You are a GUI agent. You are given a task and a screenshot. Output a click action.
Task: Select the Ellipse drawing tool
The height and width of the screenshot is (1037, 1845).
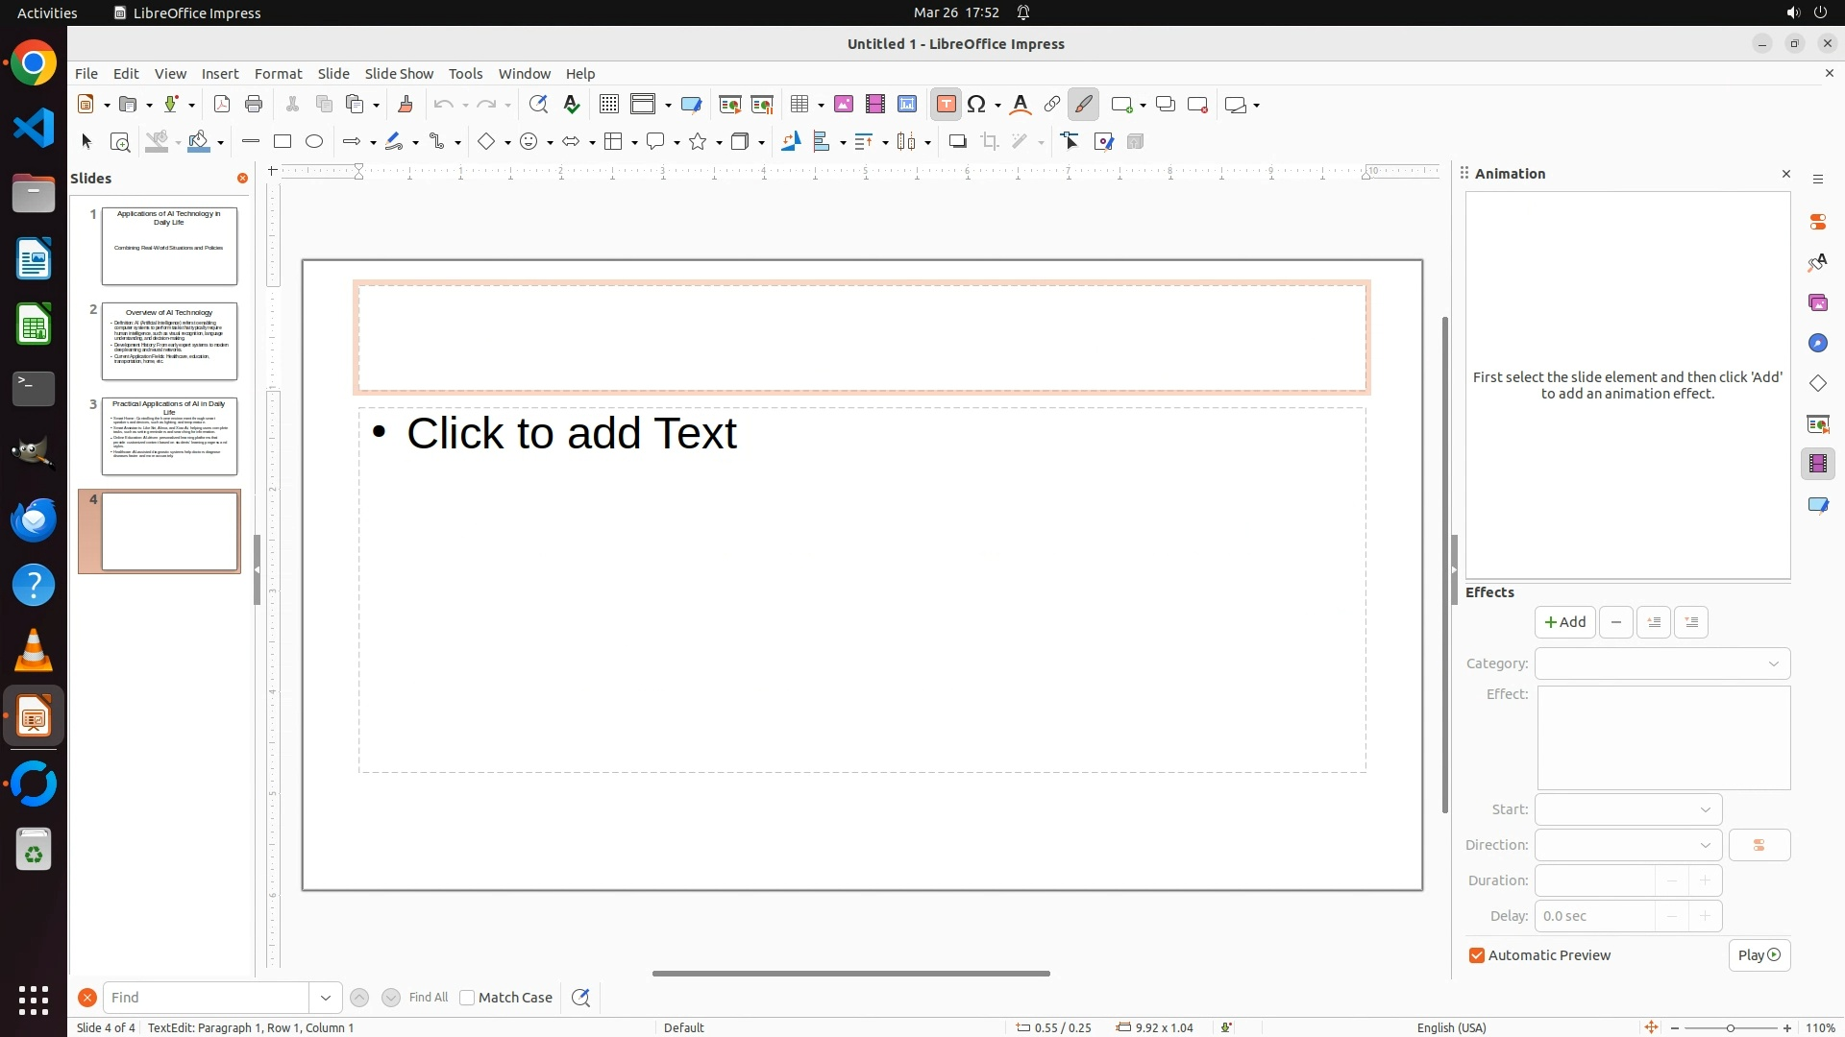[314, 142]
